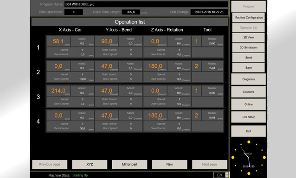Screen dimensions: 296x178
Task: Edit operation 3 X Axis value 214,0
Action: click(58, 91)
